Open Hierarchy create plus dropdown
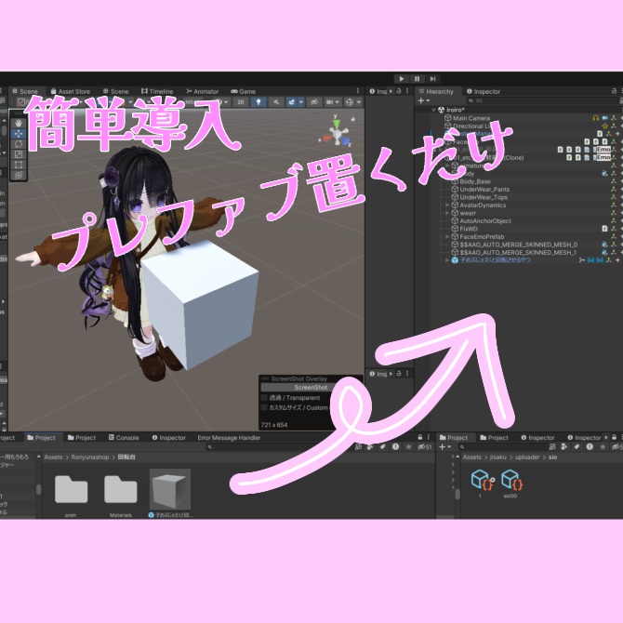 pyautogui.click(x=423, y=100)
